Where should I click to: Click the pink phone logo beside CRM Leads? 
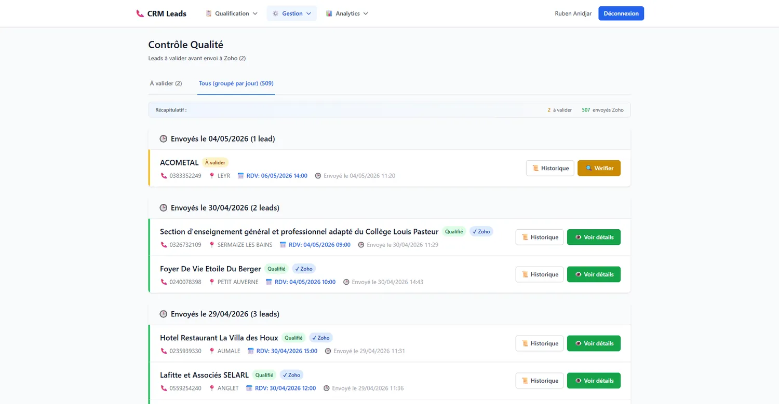point(140,13)
